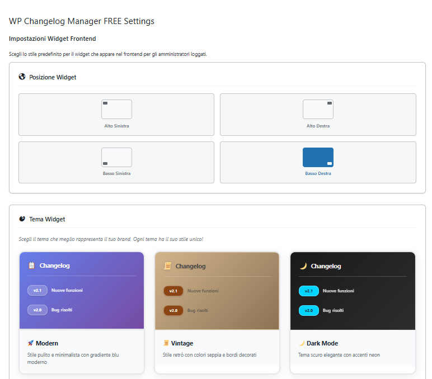The width and height of the screenshot is (432, 379).
Task: Click the Changelog title in Dark Mode preview
Action: pos(326,266)
